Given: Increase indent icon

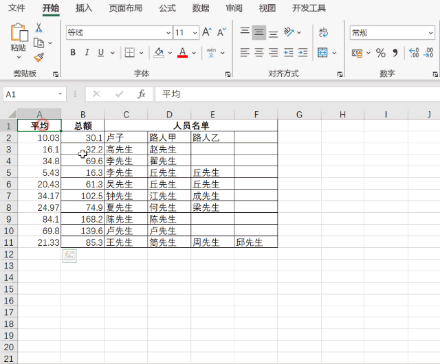Looking at the screenshot, I should 302,52.
